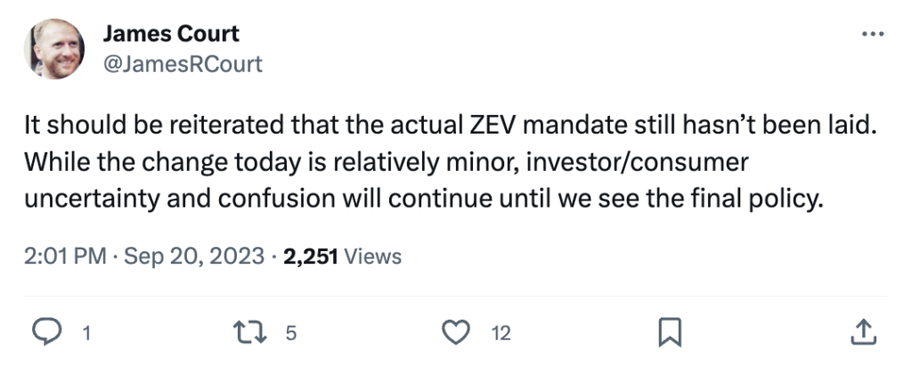Open the James Court display name link
This screenshot has width=912, height=367.
[x=171, y=35]
